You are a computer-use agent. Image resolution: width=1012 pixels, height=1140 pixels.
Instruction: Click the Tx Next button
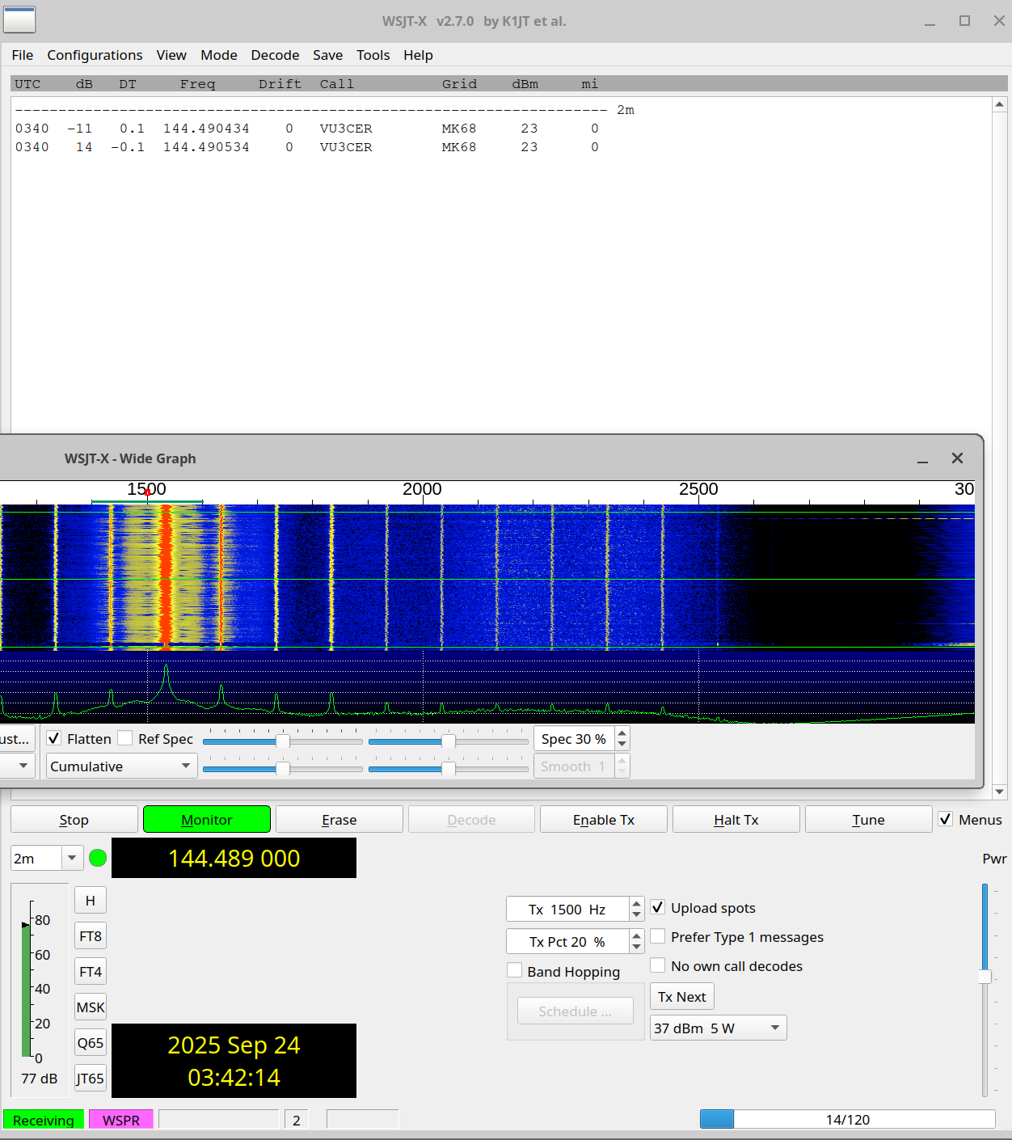coord(682,996)
